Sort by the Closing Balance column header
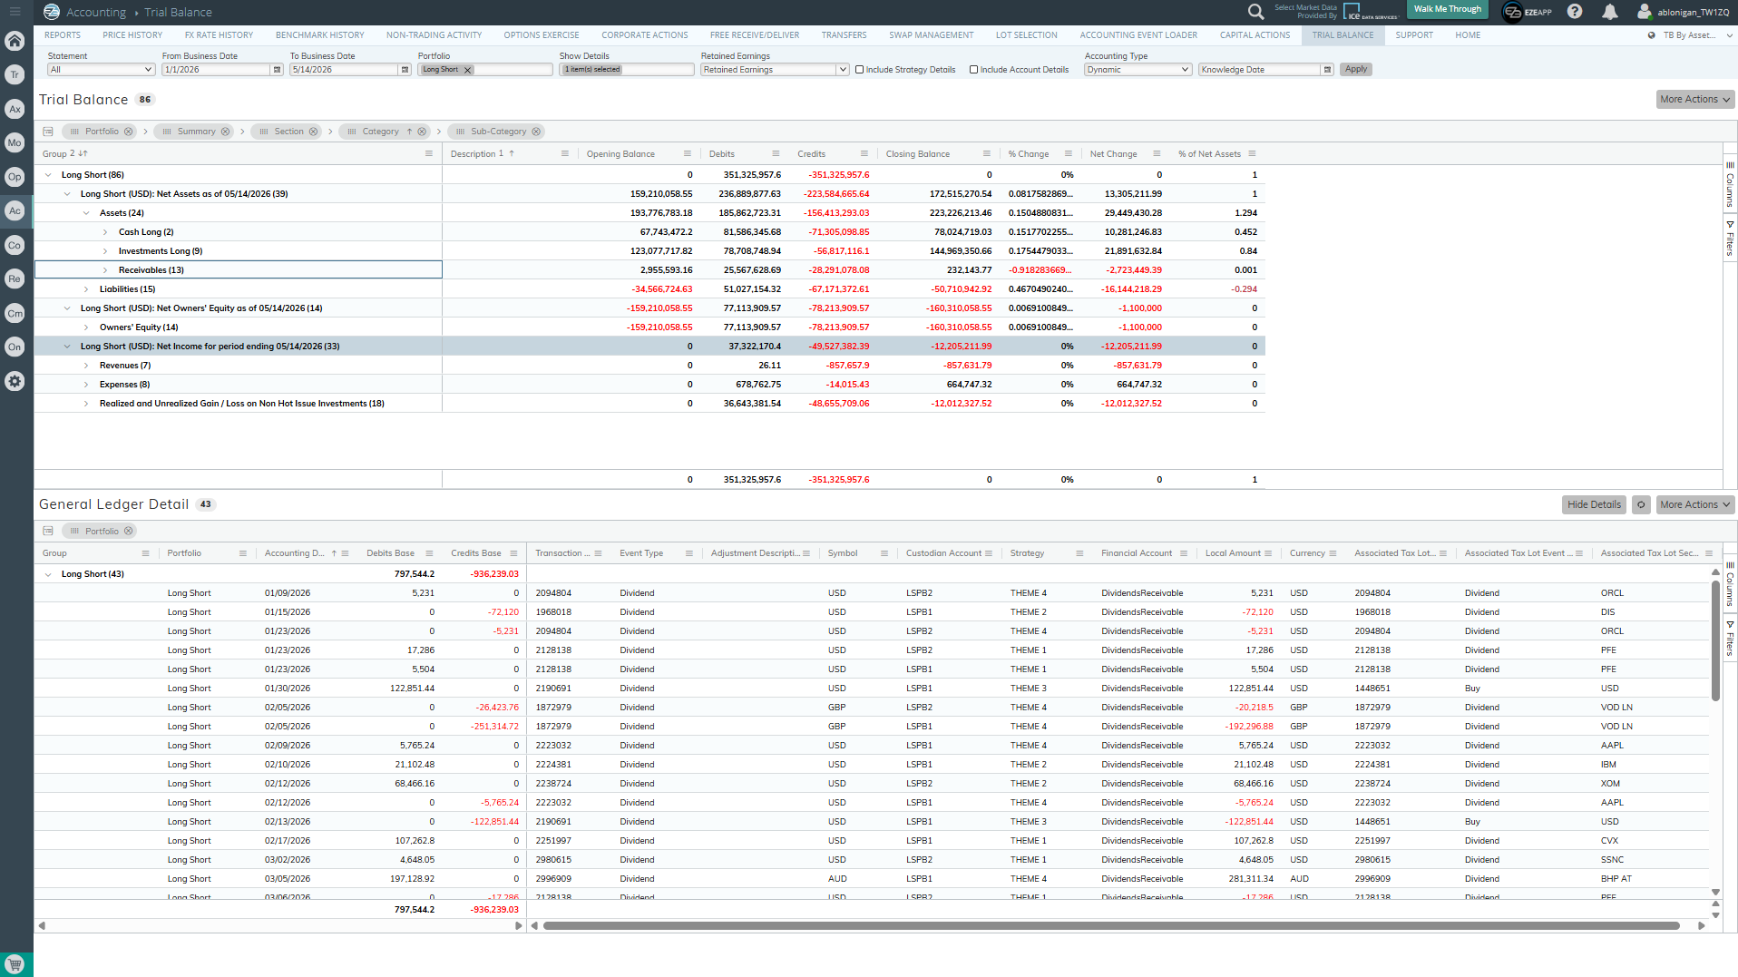The image size is (1738, 977). click(918, 154)
